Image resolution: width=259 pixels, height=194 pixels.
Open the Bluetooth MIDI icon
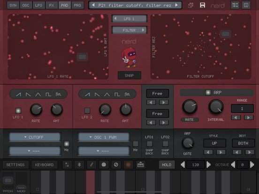pyautogui.click(x=79, y=164)
